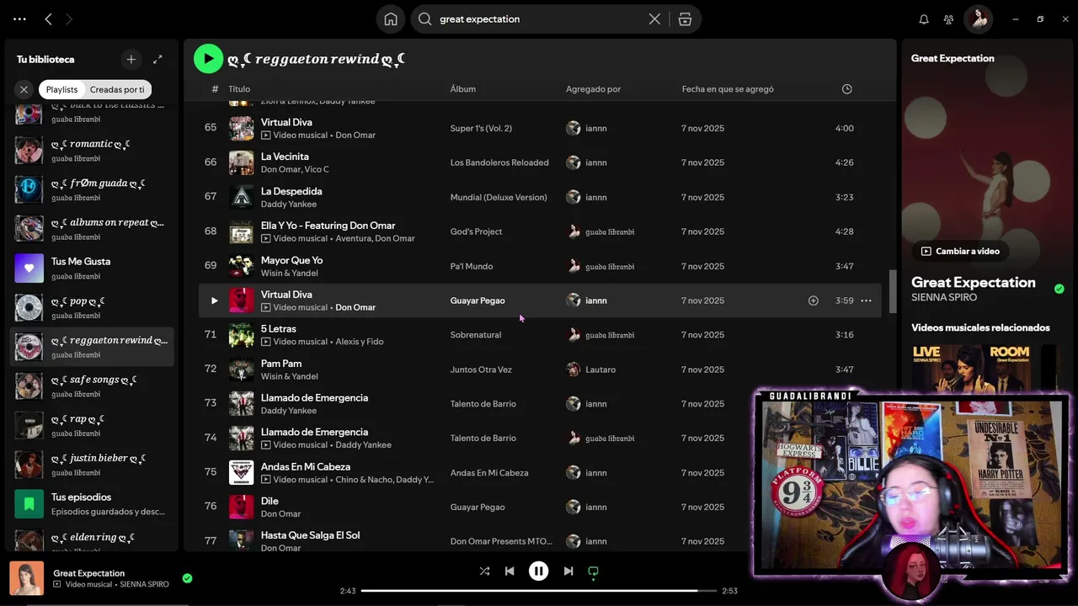The image size is (1078, 606).
Task: Open more options for Virtual Diva row
Action: [866, 300]
